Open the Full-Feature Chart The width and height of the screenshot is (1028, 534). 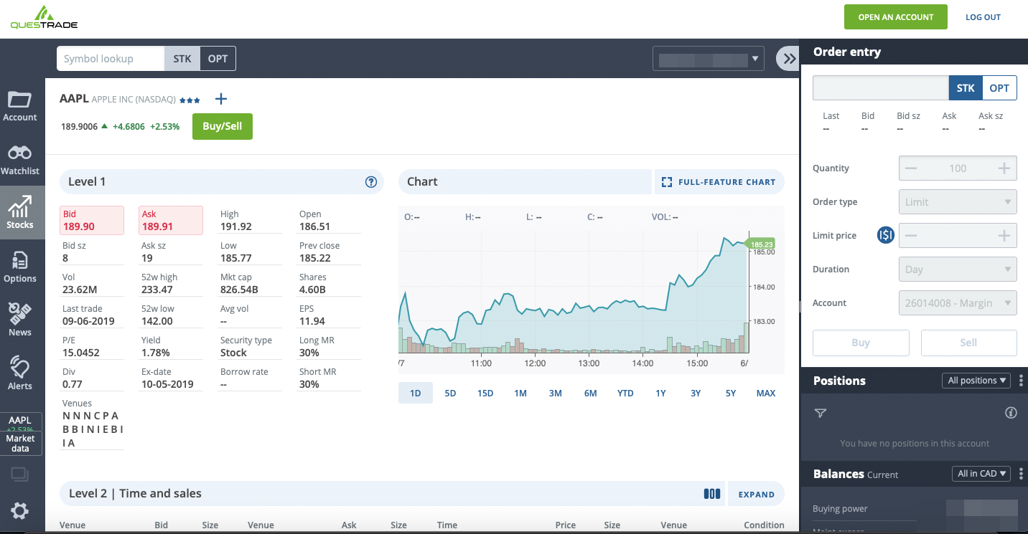coord(719,182)
